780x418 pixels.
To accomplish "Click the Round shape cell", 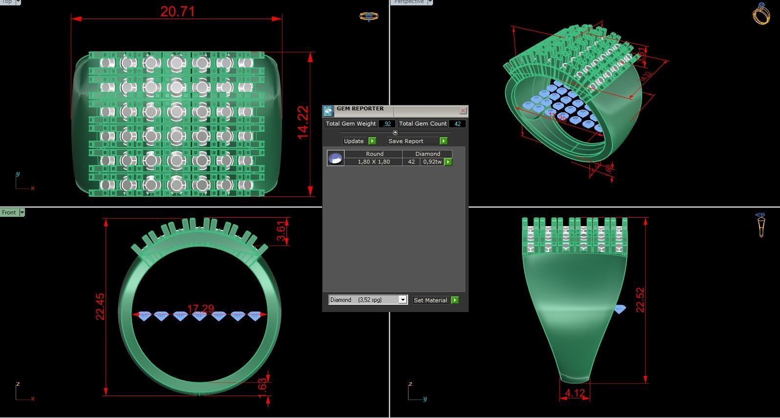I will [x=374, y=154].
